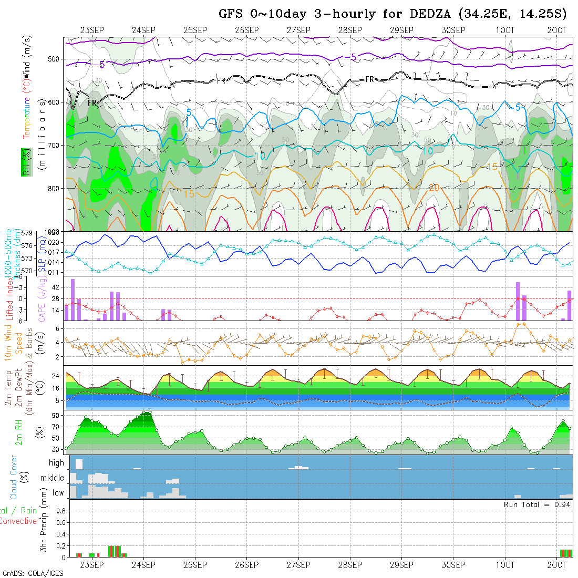The image size is (578, 578).
Task: Click the 'middle' cloud level label
Action: pos(53,478)
